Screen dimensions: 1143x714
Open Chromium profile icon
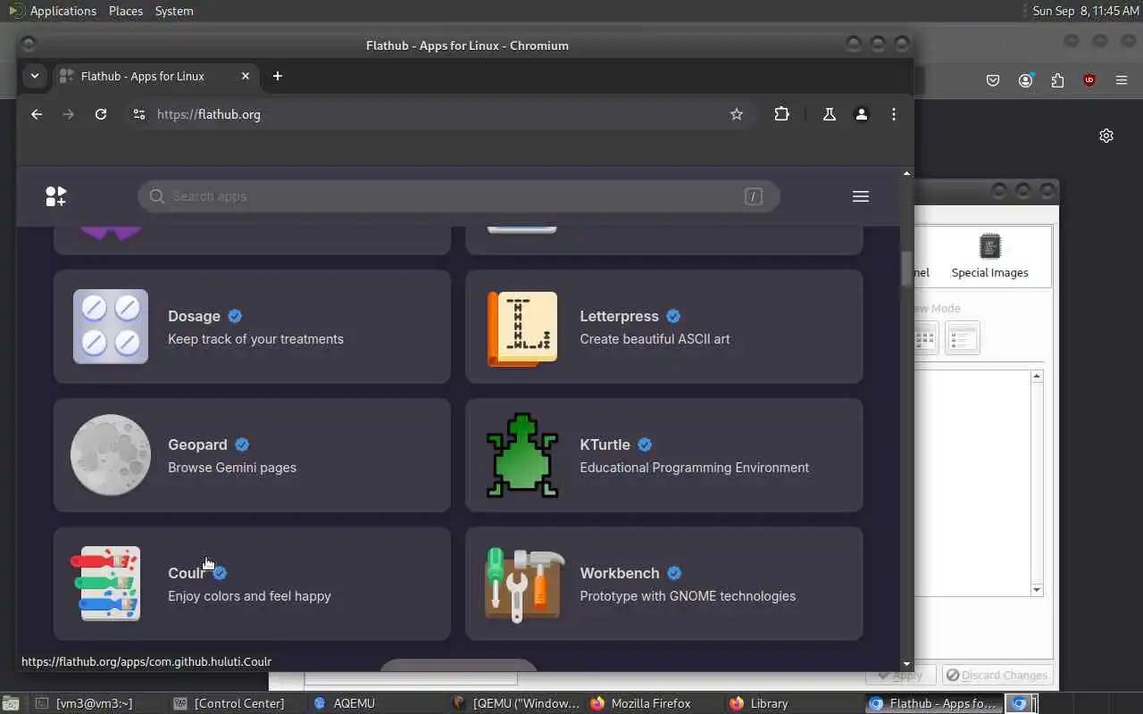pos(862,114)
